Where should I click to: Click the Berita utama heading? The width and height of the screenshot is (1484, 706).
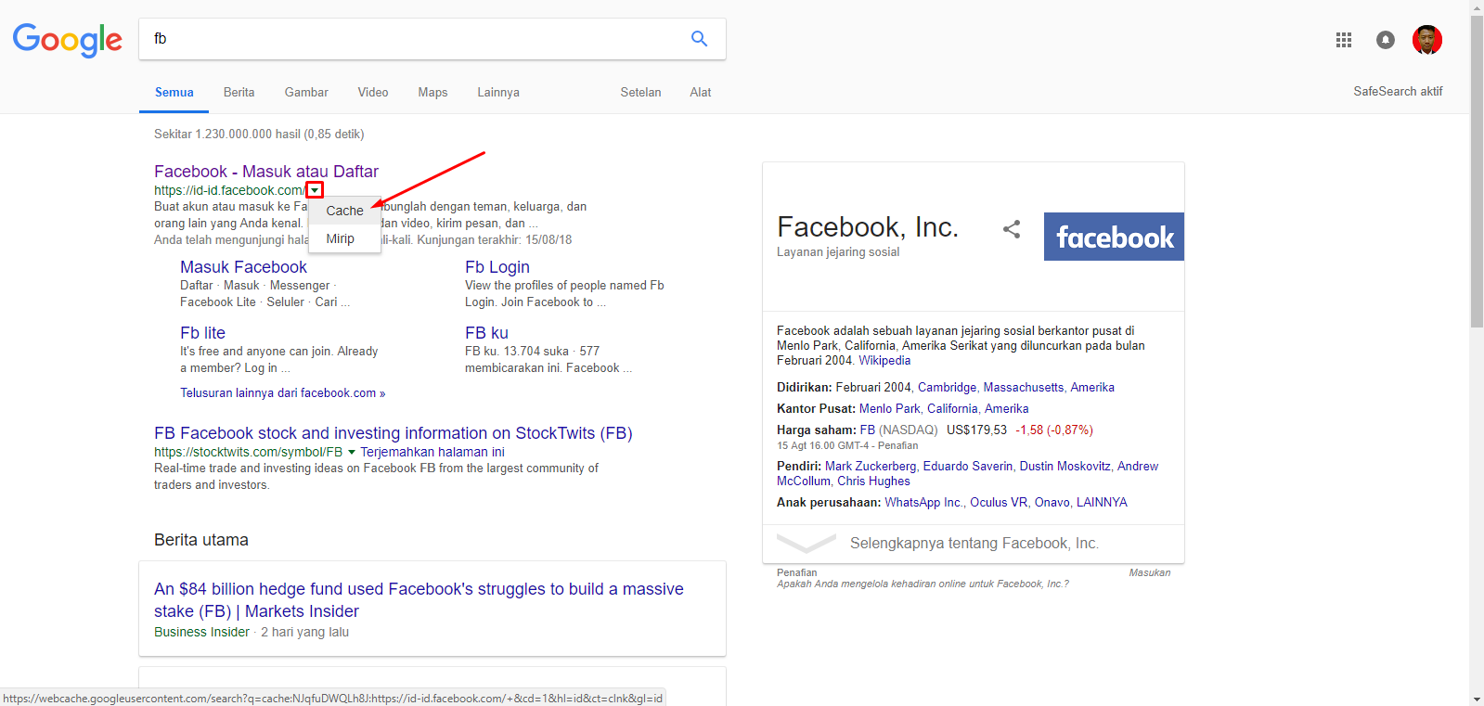(x=201, y=540)
